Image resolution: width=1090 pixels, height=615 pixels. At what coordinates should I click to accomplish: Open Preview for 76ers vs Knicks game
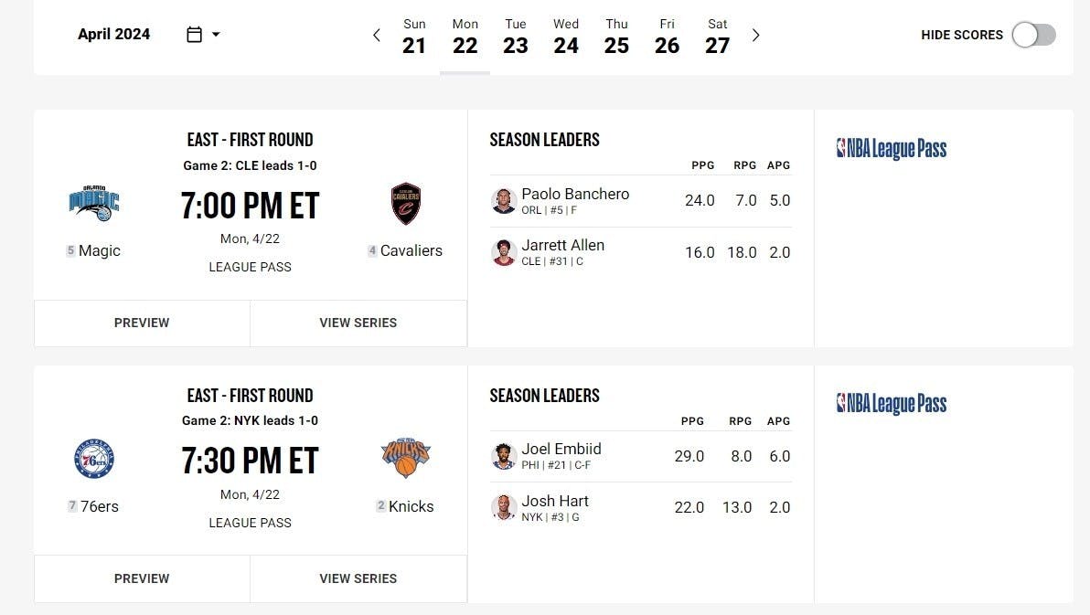142,578
